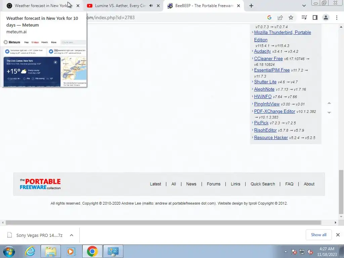This screenshot has height=258, width=344.
Task: Open News in footer menu
Action: pos(191,184)
